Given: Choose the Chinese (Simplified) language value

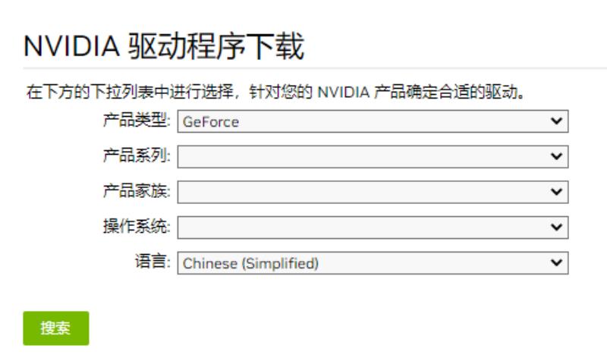Looking at the screenshot, I should coord(250,263).
